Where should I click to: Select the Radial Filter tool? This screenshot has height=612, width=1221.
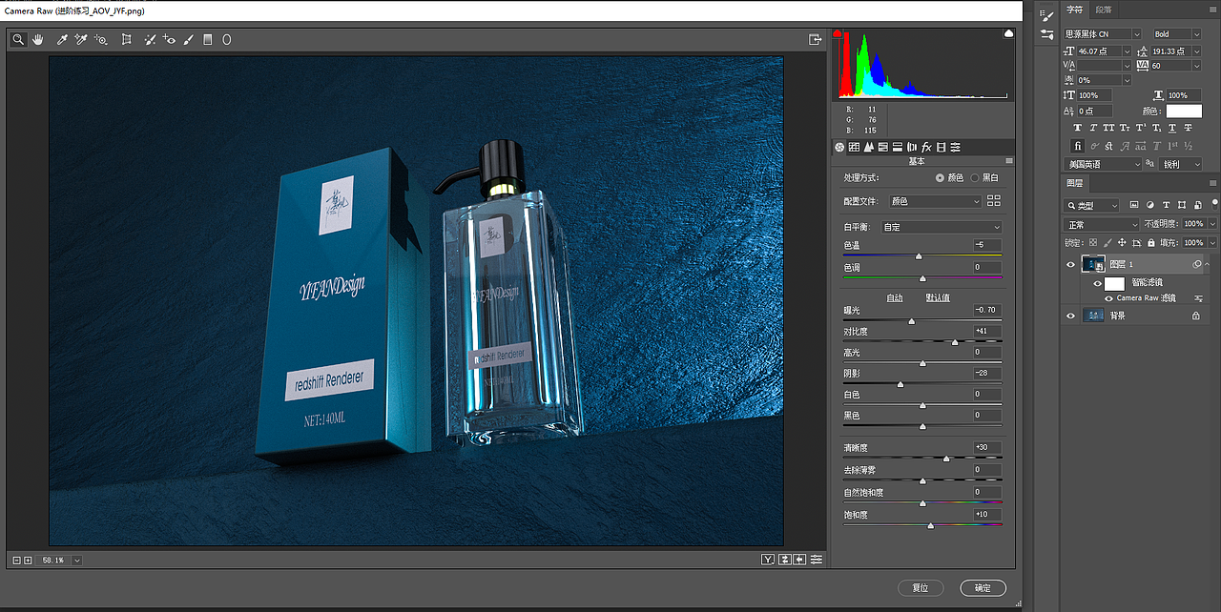[227, 39]
